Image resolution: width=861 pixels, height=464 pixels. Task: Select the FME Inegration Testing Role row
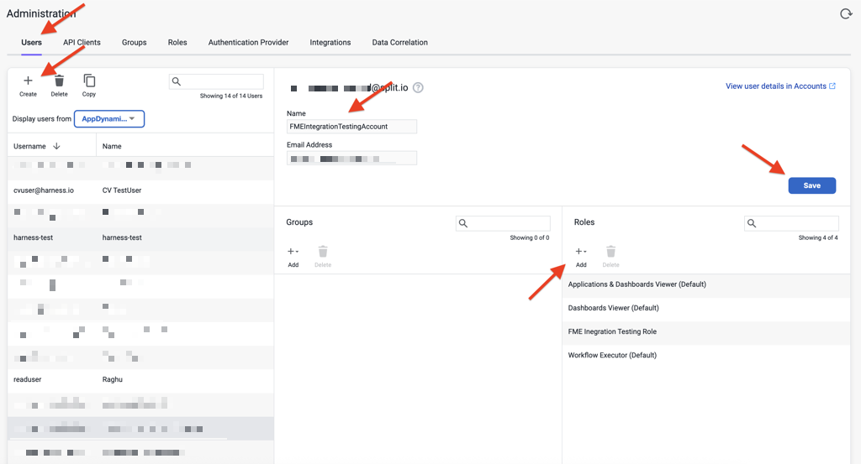pyautogui.click(x=612, y=331)
